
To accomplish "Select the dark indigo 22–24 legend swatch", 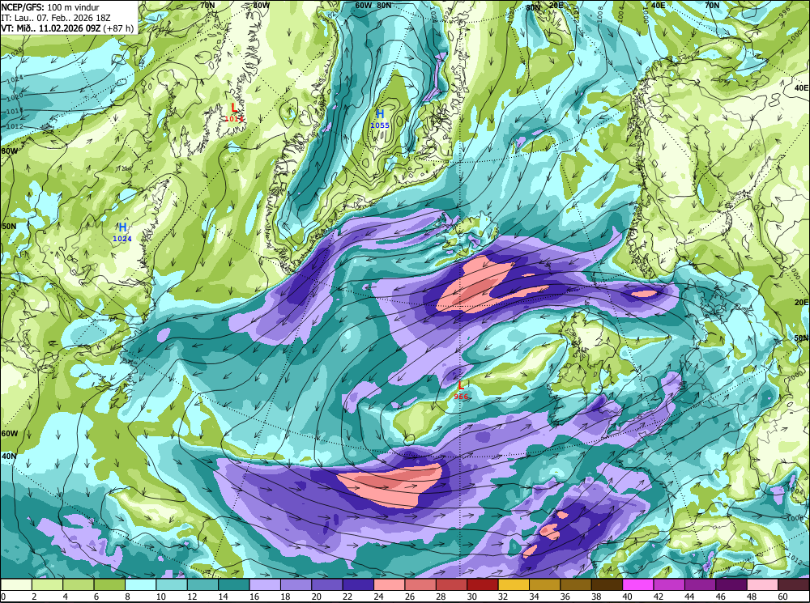I will pos(359,584).
